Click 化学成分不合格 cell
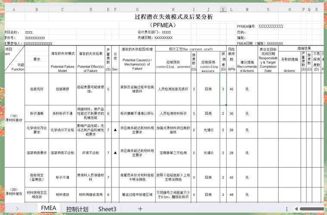Viewport: 327px width, 215px height. click(62, 130)
